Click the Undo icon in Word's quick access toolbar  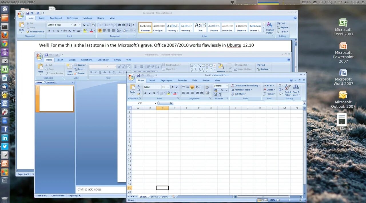[31, 13]
